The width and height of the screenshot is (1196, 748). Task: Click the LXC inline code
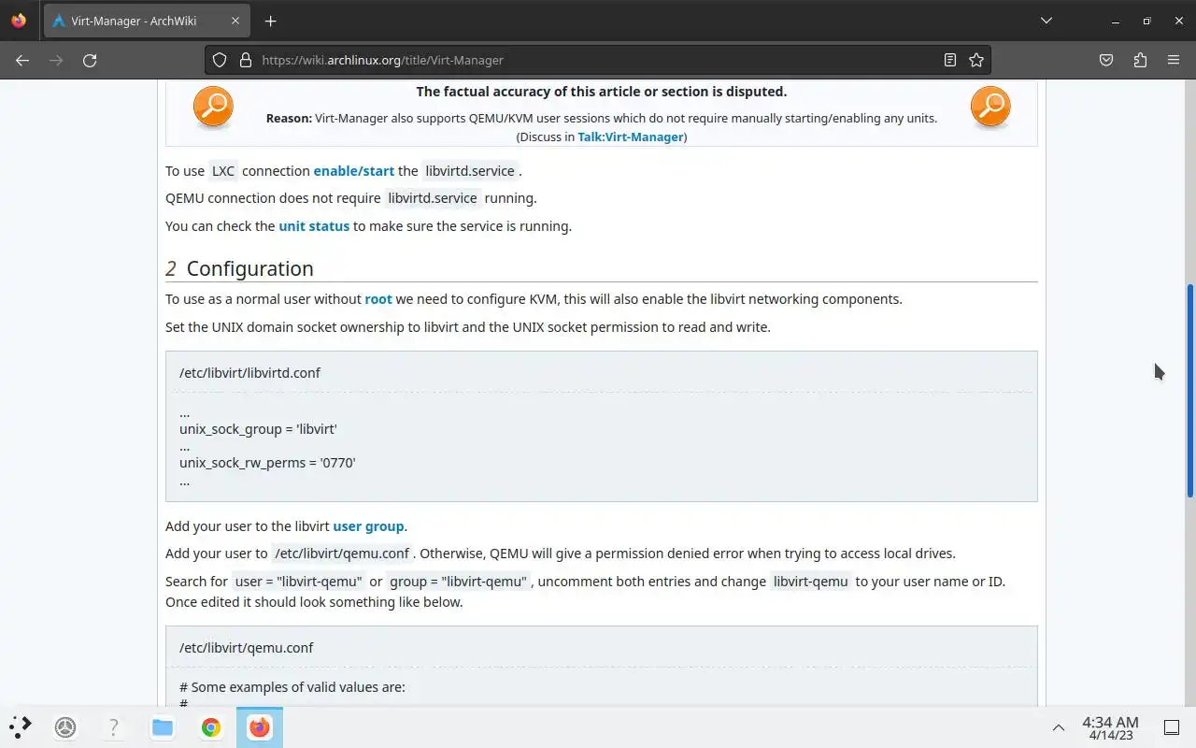point(223,171)
